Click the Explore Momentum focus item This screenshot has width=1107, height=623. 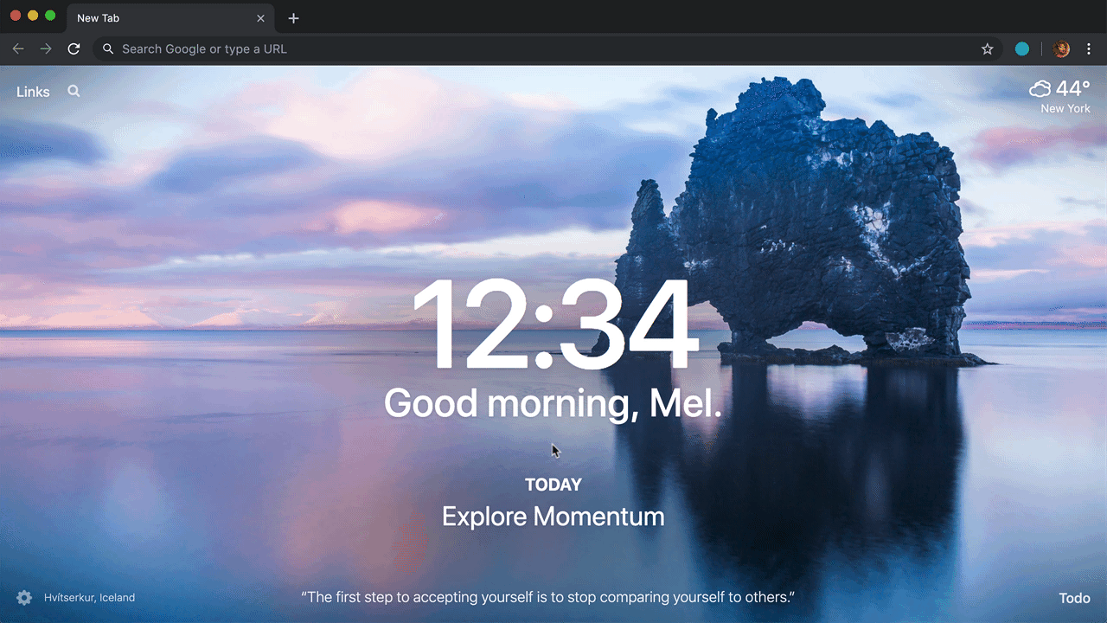coord(553,517)
